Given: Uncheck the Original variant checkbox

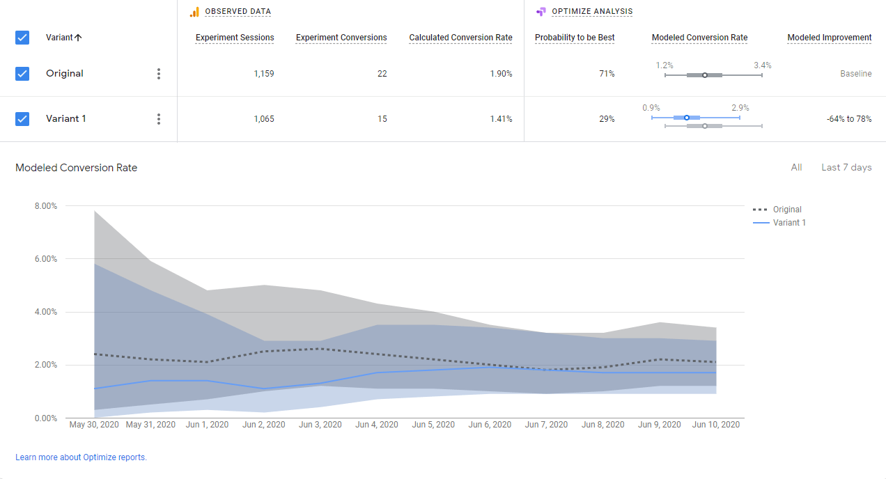Looking at the screenshot, I should tap(22, 74).
